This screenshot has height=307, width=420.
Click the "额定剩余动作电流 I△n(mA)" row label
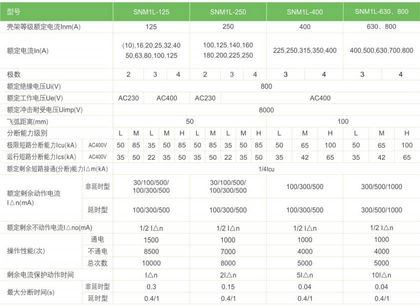click(34, 198)
